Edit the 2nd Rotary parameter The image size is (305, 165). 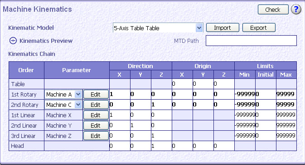coord(96,105)
